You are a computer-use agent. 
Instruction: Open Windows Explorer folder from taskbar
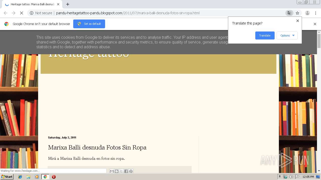click(28, 177)
